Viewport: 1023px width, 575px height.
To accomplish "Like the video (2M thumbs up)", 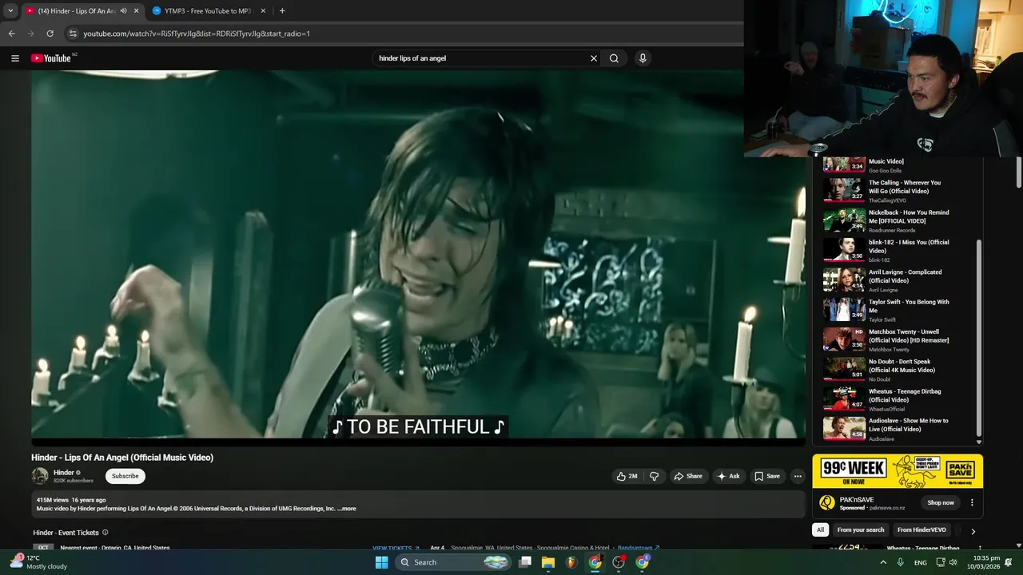I will point(627,476).
